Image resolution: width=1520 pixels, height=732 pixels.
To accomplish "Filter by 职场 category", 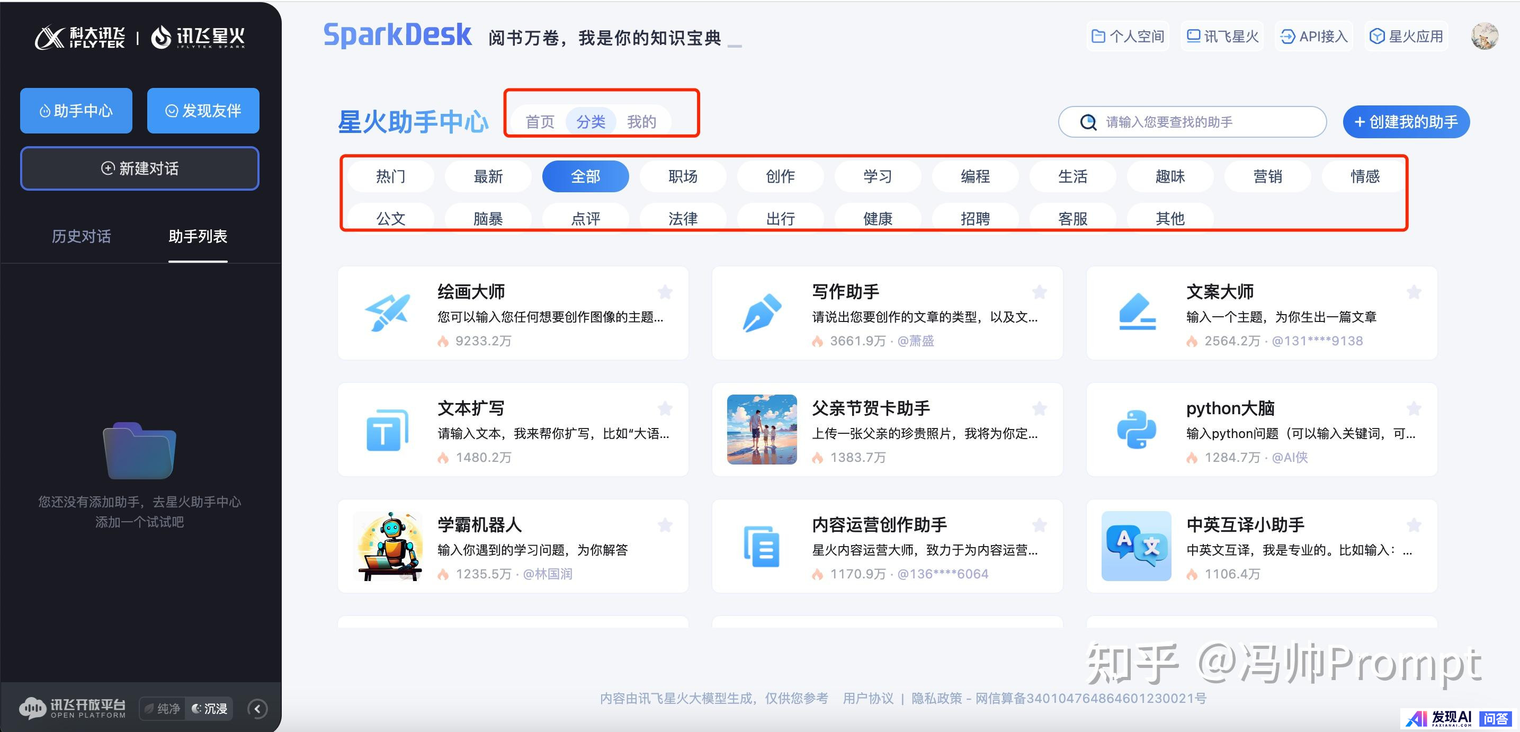I will pos(683,176).
